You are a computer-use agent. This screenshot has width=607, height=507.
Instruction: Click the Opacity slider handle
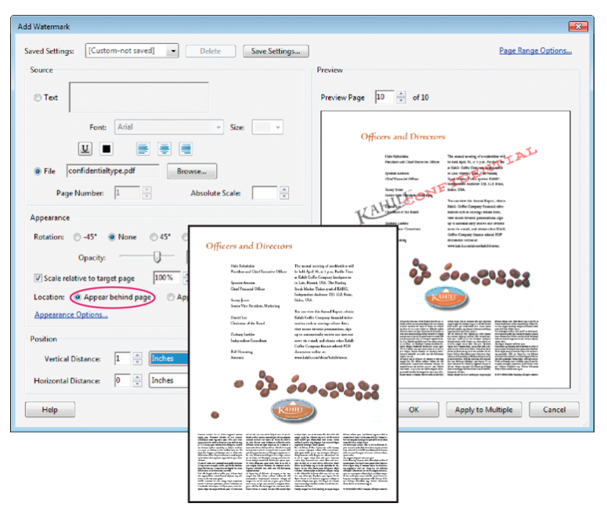coord(157,256)
